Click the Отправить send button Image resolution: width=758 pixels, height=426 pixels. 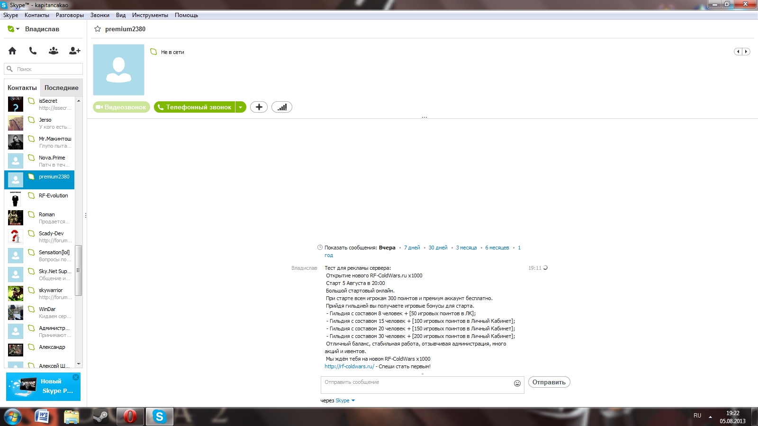pyautogui.click(x=549, y=382)
